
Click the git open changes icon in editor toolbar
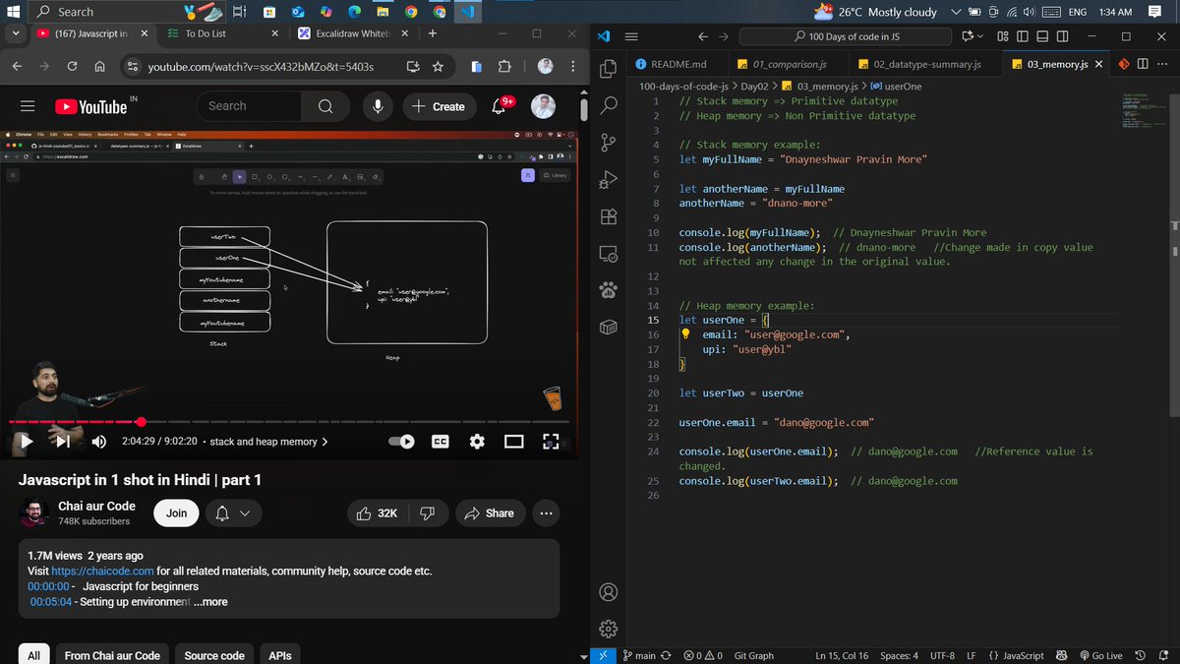1122,64
